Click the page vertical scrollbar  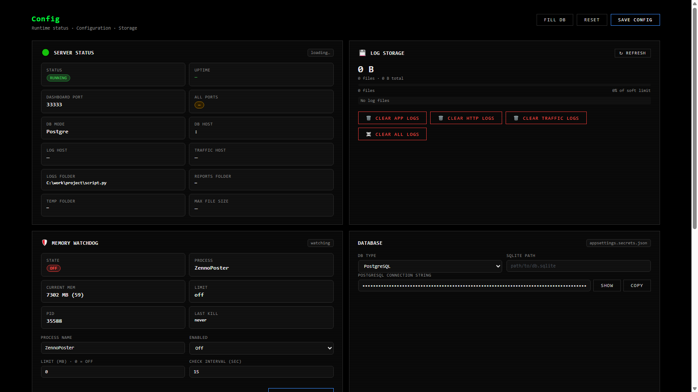[x=695, y=118]
